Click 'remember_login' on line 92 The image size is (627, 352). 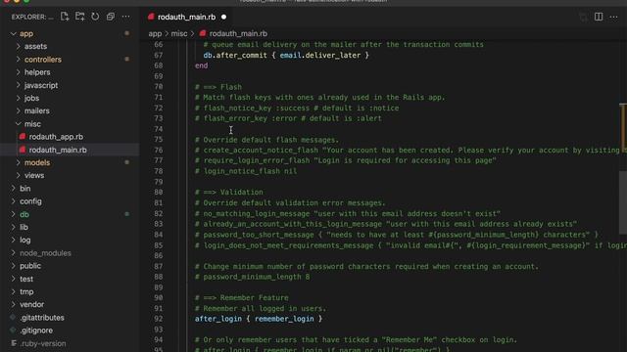(284, 319)
